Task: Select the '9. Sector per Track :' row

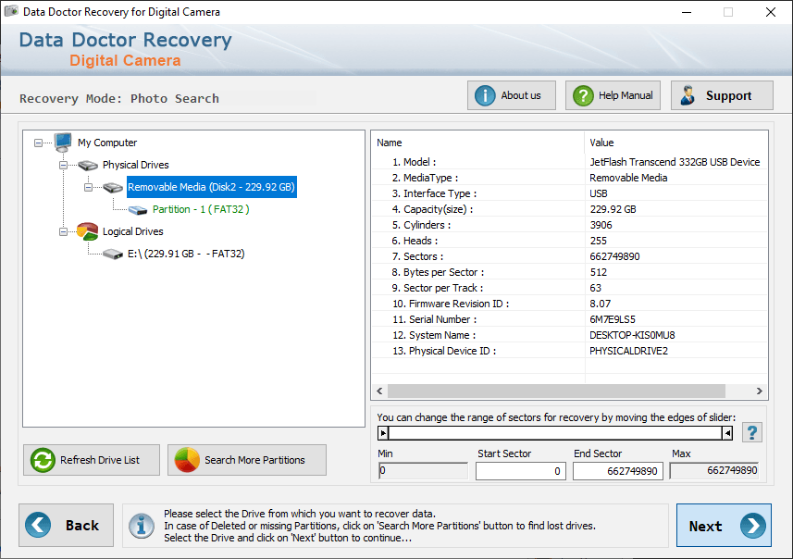Action: pyautogui.click(x=569, y=288)
